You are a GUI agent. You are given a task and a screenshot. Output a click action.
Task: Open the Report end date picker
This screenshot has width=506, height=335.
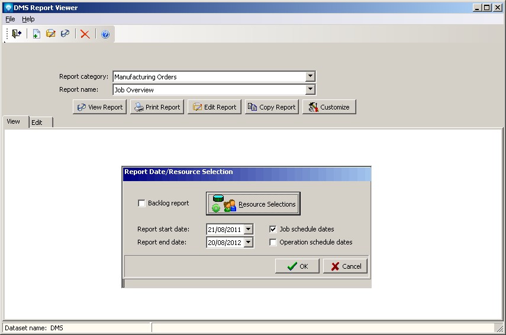click(x=248, y=242)
